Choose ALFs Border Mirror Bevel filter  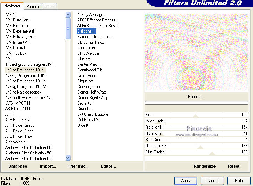(x=98, y=26)
